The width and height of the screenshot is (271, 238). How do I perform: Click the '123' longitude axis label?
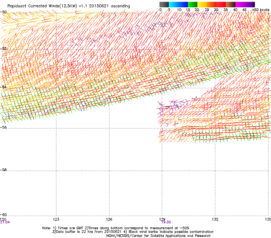click(56, 219)
